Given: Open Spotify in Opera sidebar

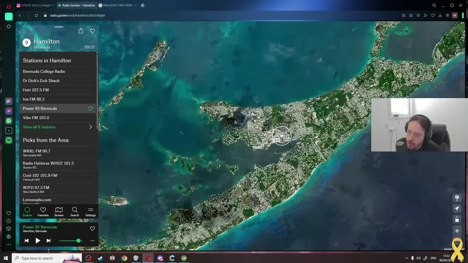Looking at the screenshot, I should [x=9, y=140].
